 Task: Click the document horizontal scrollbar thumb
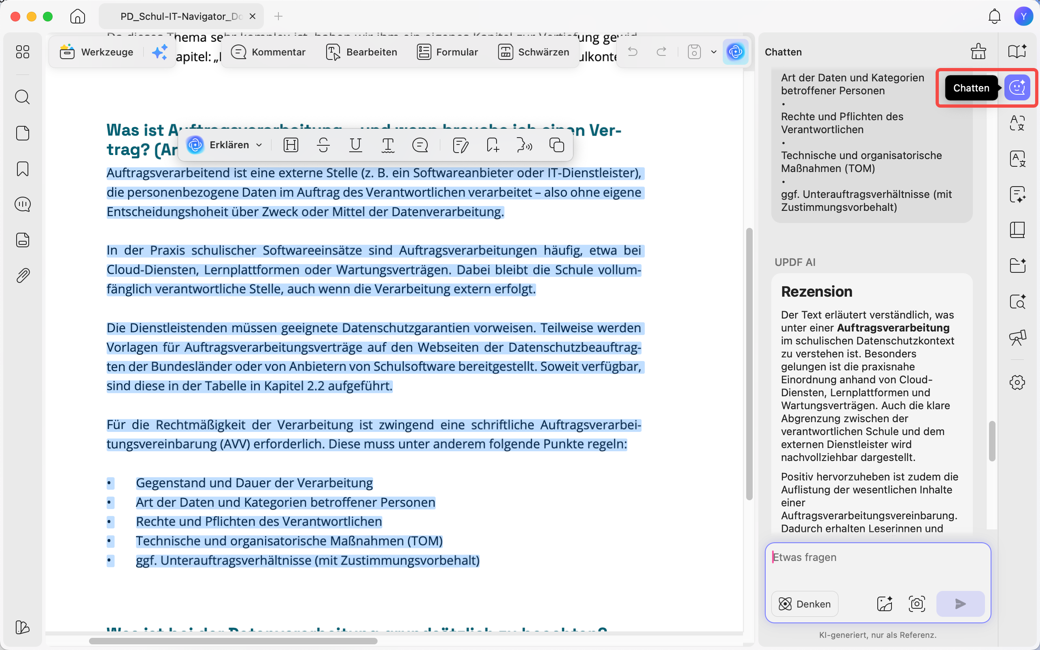pos(233,641)
